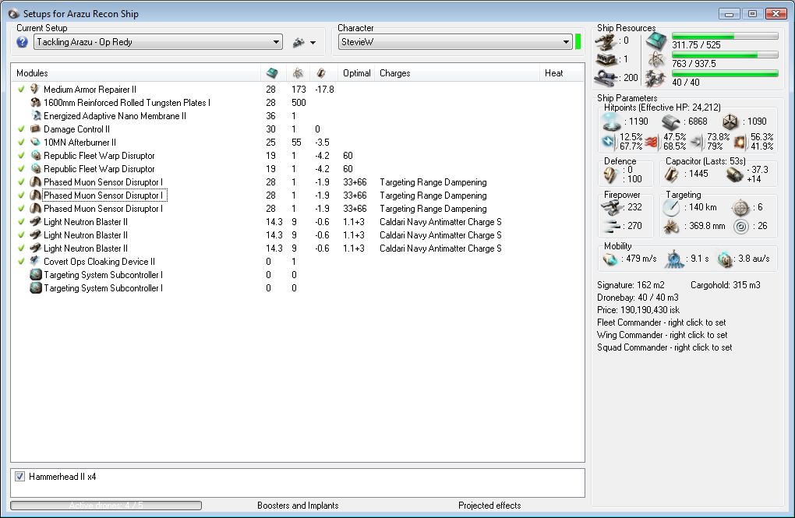
Task: Click the powergrid usage green progress bar
Action: 725,55
